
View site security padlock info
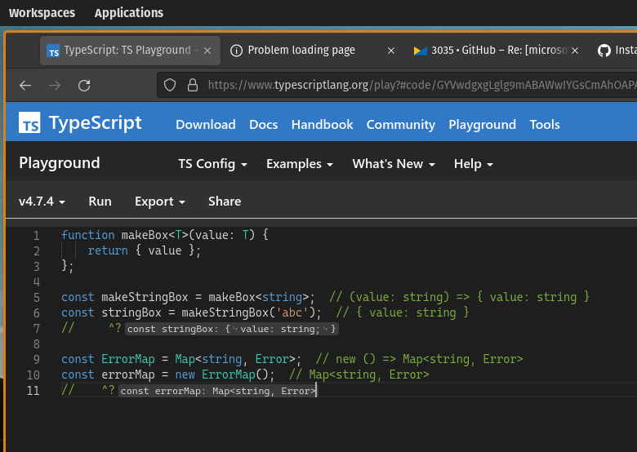(x=193, y=85)
